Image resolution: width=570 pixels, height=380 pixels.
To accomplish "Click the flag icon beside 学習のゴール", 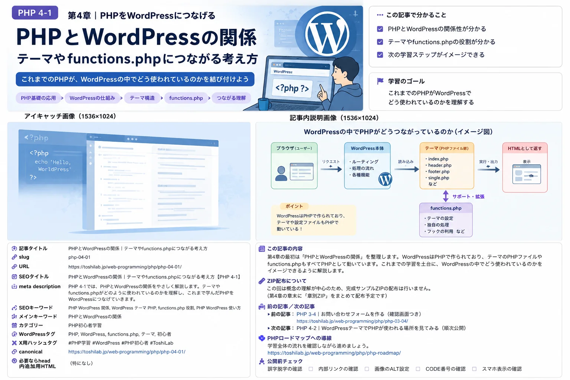I will click(380, 81).
